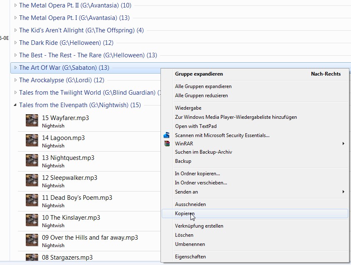The image size is (351, 265).
Task: Click album art of 12 Sleepwalker.mp3
Action: coord(32,180)
